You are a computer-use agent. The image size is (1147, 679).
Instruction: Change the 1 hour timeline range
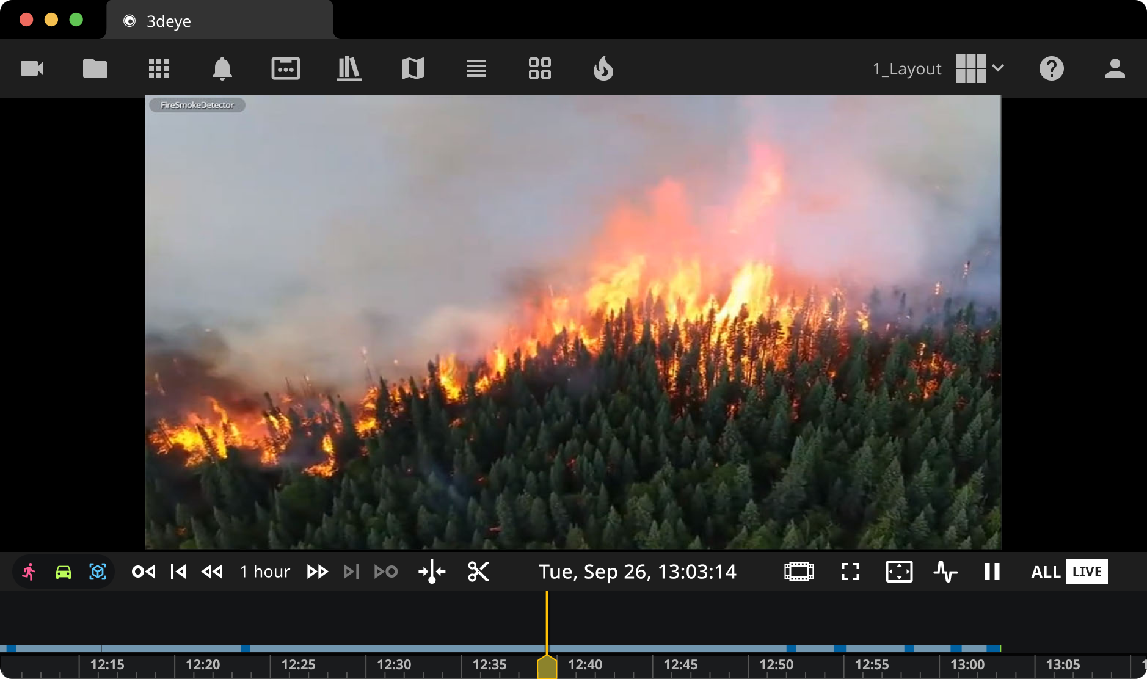(x=265, y=572)
